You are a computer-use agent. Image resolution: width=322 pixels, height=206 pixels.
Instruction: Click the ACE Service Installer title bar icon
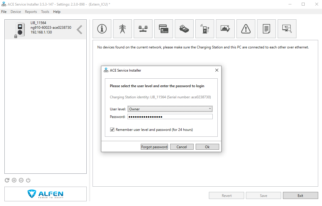point(4,4)
